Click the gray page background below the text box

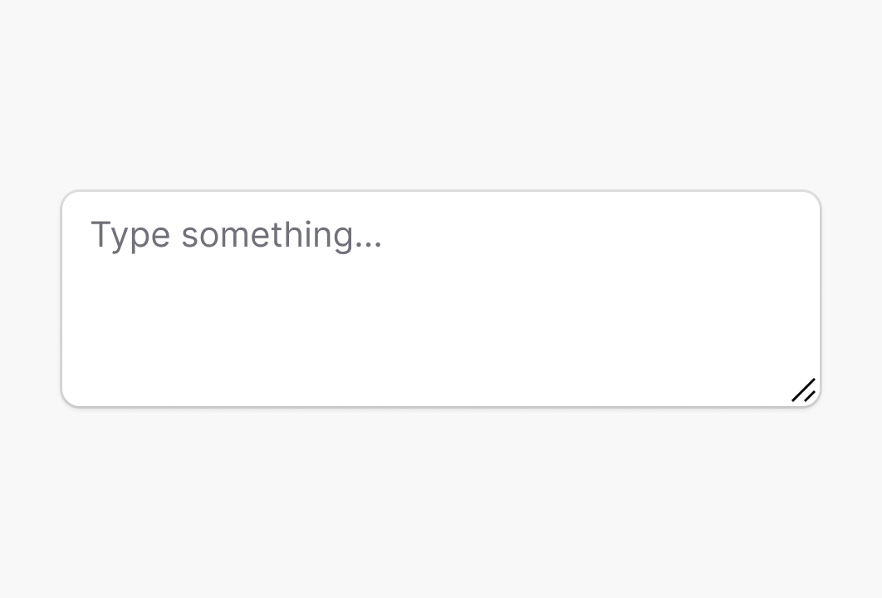click(x=440, y=507)
